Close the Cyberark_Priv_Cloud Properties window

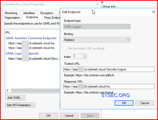[x=97, y=4]
